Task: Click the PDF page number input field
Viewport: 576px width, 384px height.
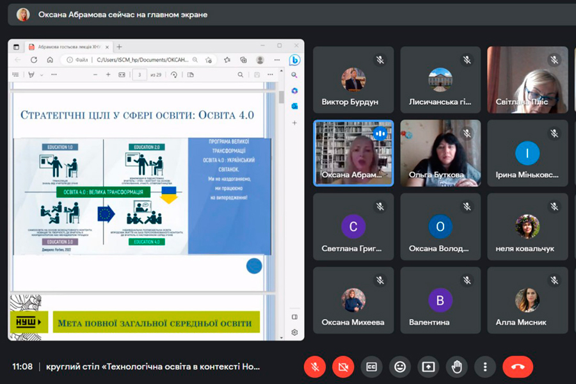Action: 139,75
